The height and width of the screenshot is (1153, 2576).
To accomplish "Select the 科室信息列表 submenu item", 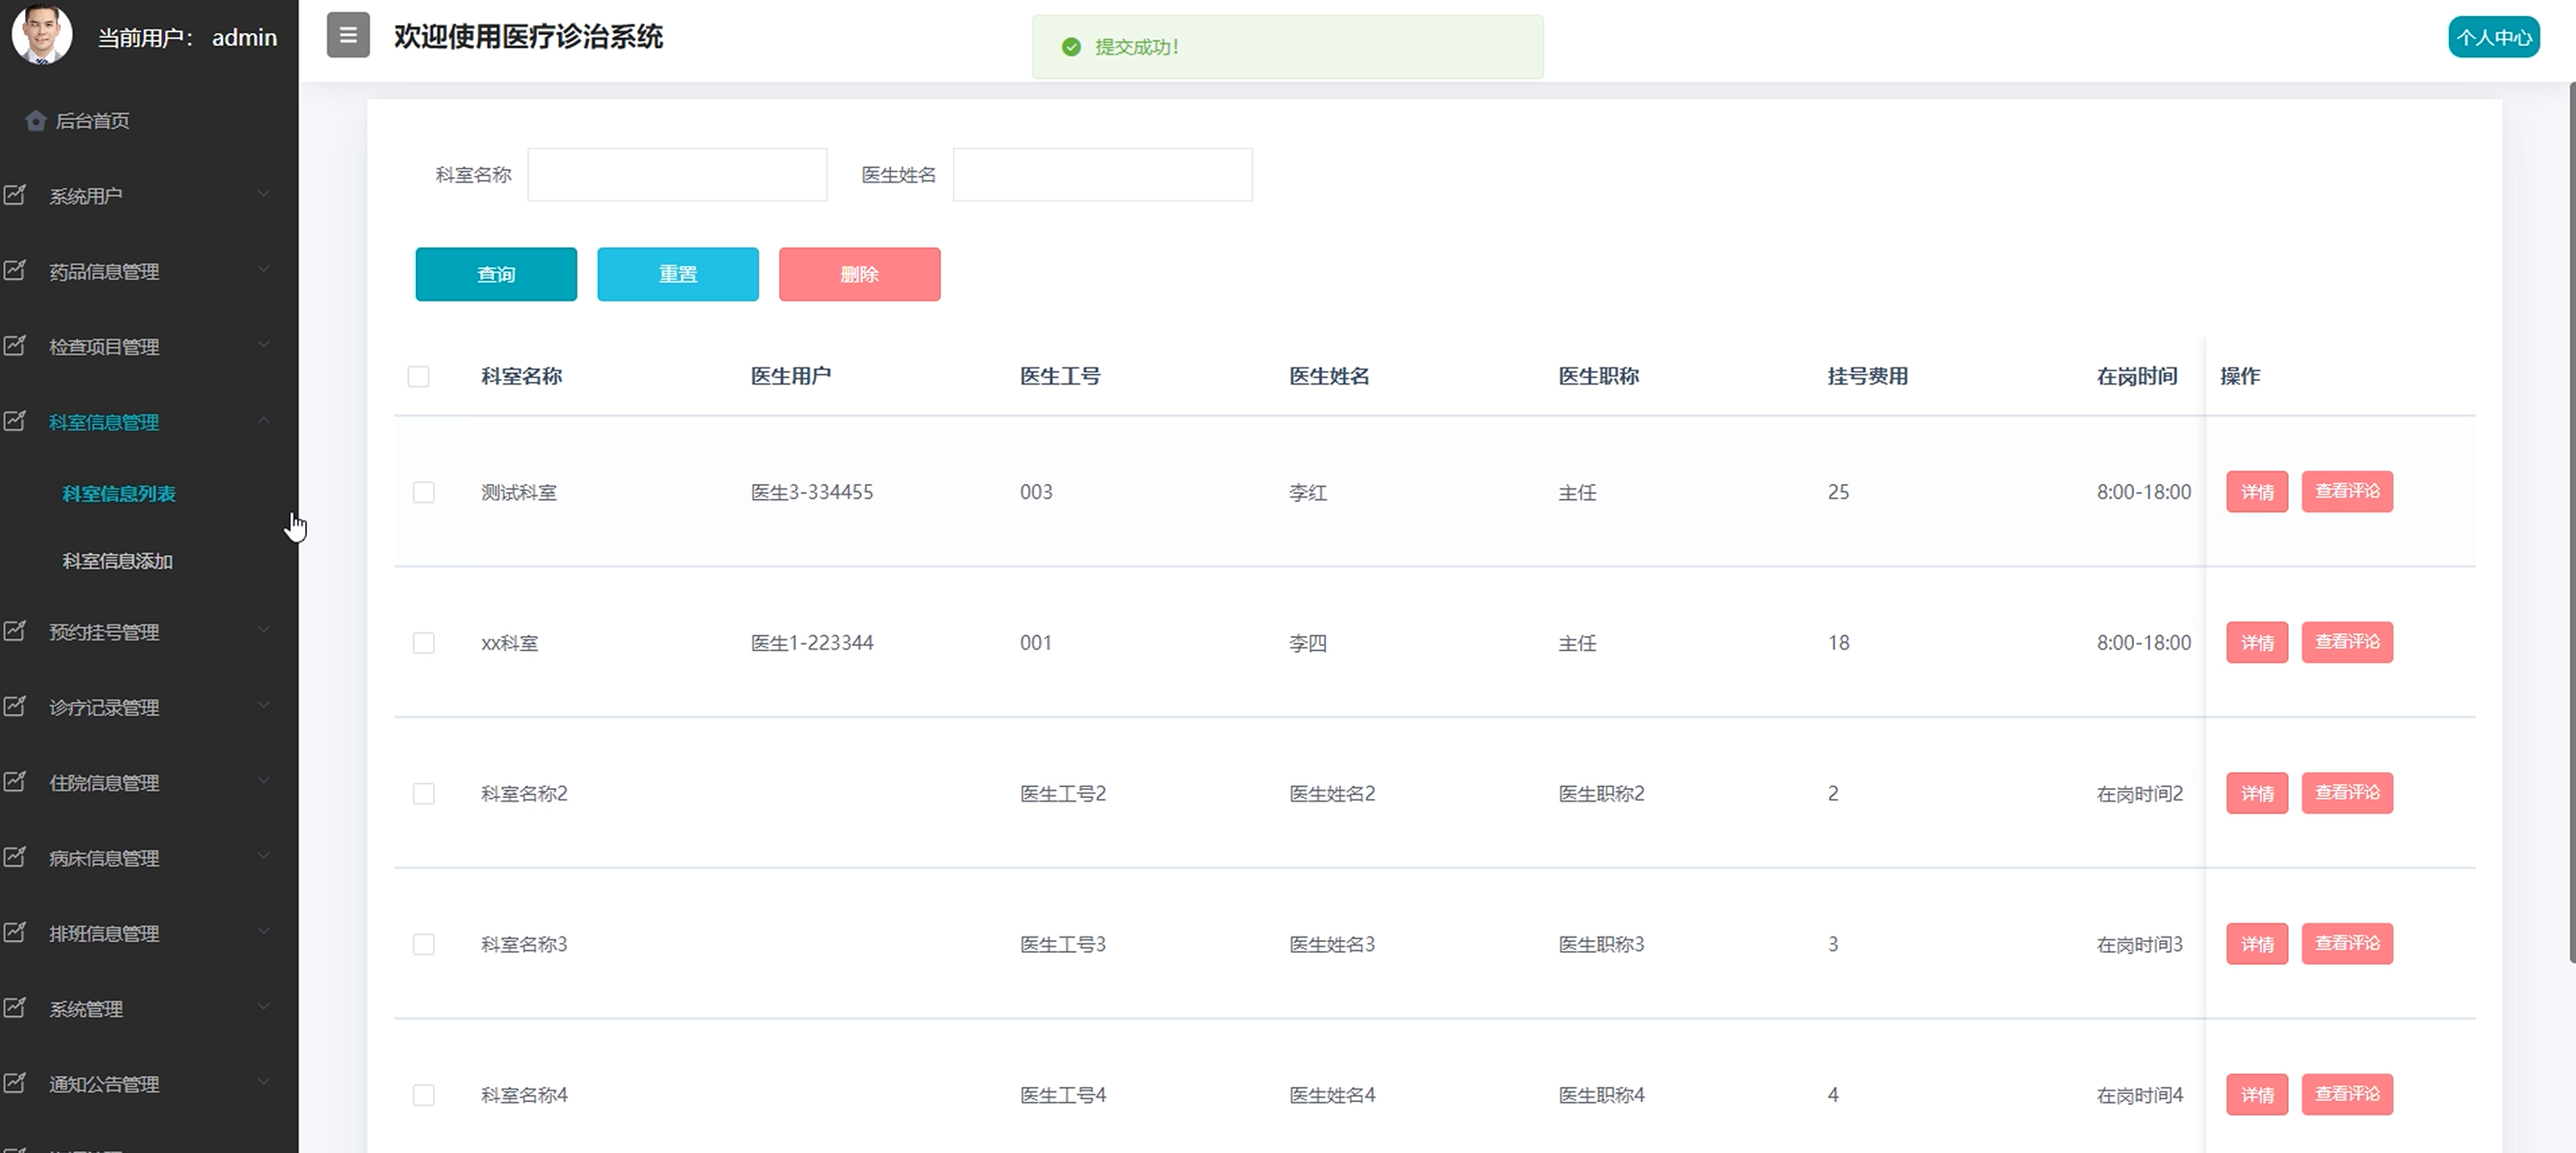I will [119, 493].
